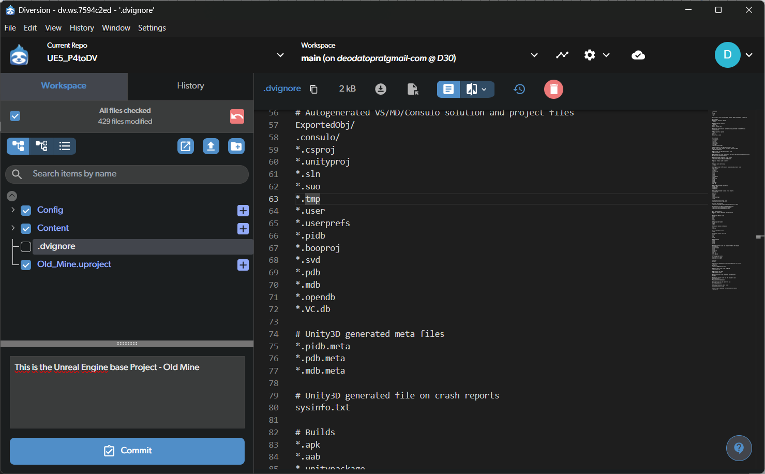Image resolution: width=765 pixels, height=474 pixels.
Task: Open the Edit menu
Action: [x=30, y=28]
